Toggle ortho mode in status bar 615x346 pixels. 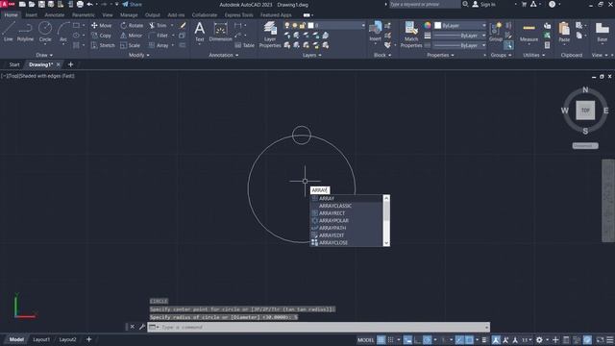[417, 339]
